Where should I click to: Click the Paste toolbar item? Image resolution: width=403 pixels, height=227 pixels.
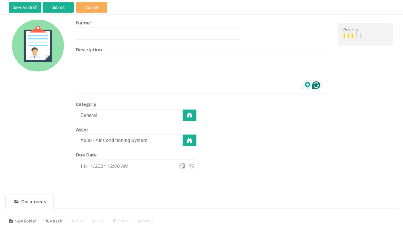tap(120, 221)
